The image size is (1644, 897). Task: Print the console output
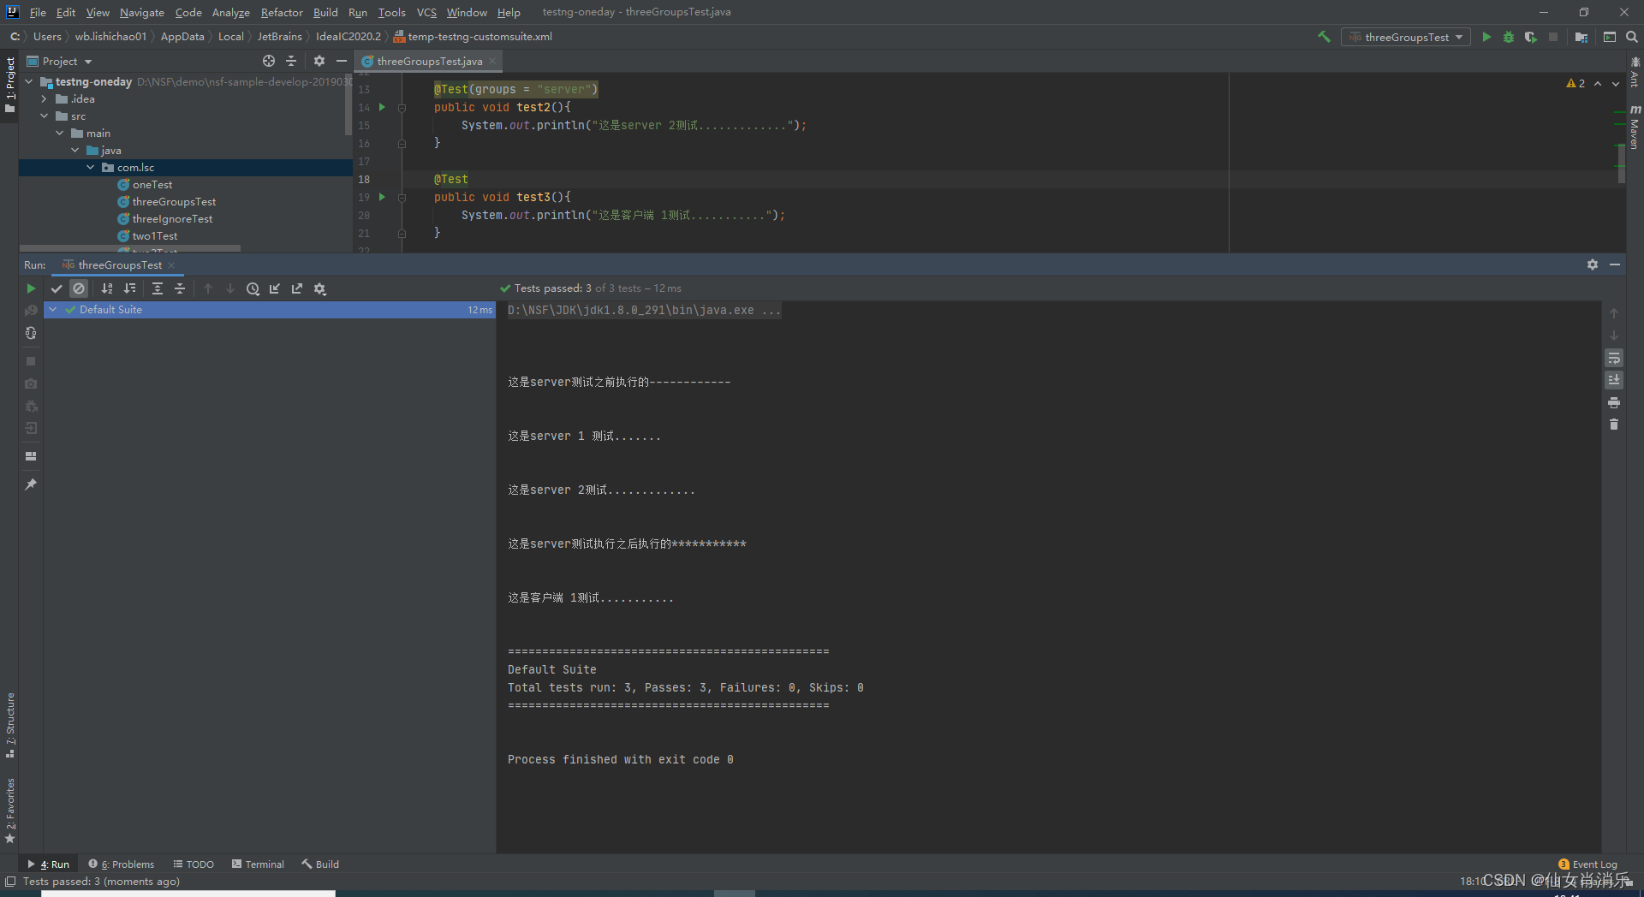point(1614,402)
